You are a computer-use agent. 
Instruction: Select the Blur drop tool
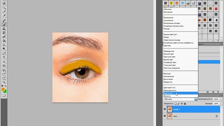[4, 45]
